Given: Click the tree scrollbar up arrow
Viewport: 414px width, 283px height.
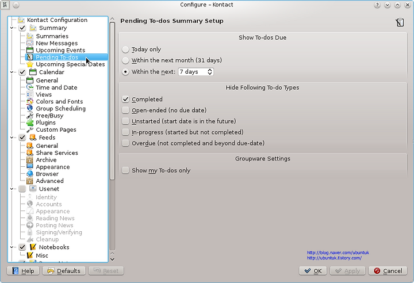Looking at the screenshot, I should point(112,19).
